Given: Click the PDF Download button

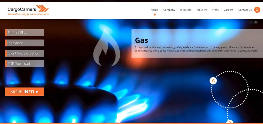Looking at the screenshot, I should pyautogui.click(x=24, y=63).
